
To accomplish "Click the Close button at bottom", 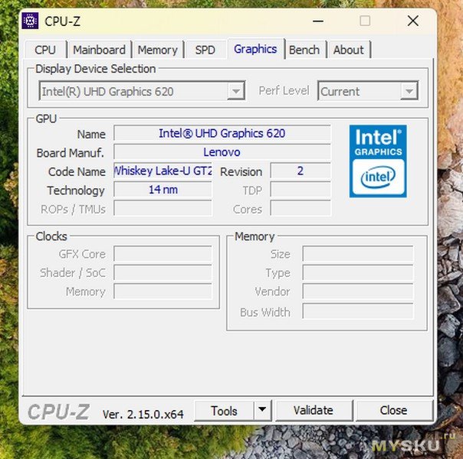I will coord(394,410).
